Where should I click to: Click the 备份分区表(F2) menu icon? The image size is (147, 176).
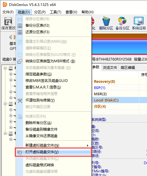click(x=20, y=26)
